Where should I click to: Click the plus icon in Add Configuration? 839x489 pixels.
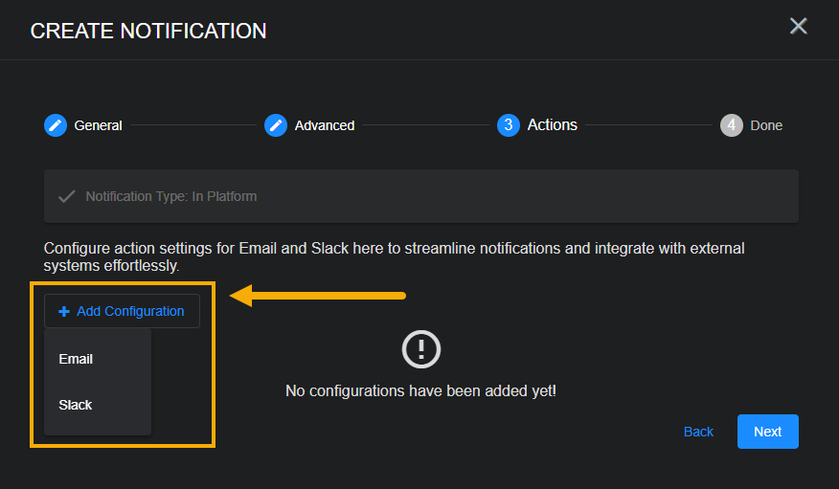[64, 311]
